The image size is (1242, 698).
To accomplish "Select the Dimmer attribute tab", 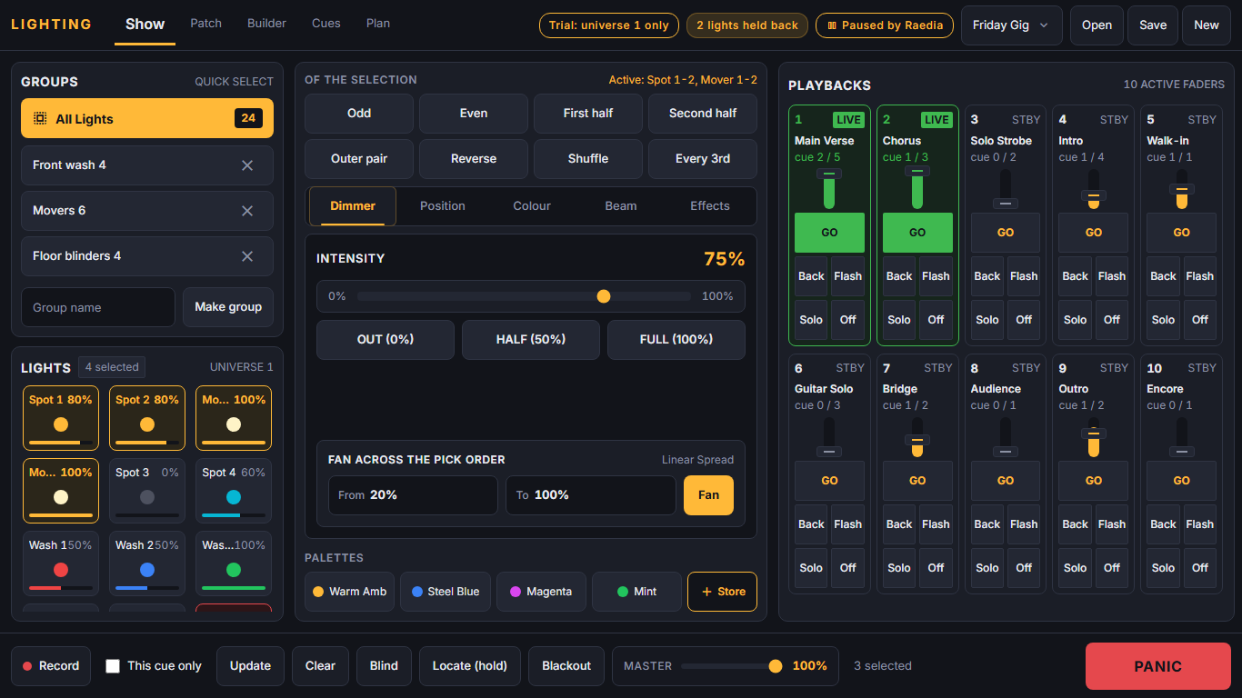I will [x=353, y=206].
